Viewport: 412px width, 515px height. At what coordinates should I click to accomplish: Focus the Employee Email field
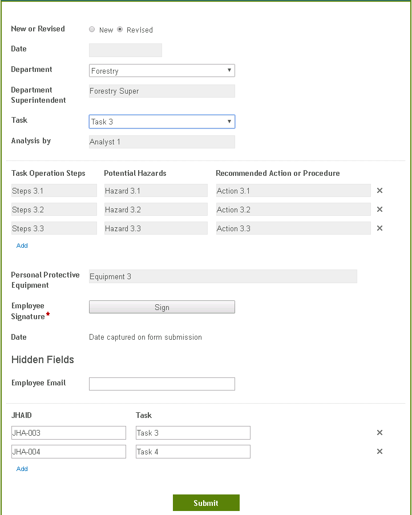point(162,384)
